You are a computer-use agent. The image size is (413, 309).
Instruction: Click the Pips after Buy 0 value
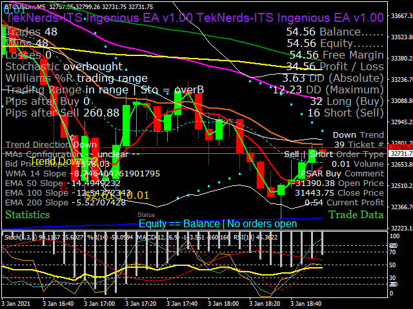47,102
